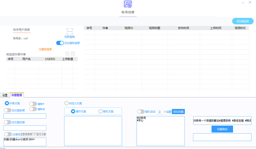Image resolution: width=256 pixels, height=149 pixels.
Task: Click the title test input field
Action: coord(222,121)
